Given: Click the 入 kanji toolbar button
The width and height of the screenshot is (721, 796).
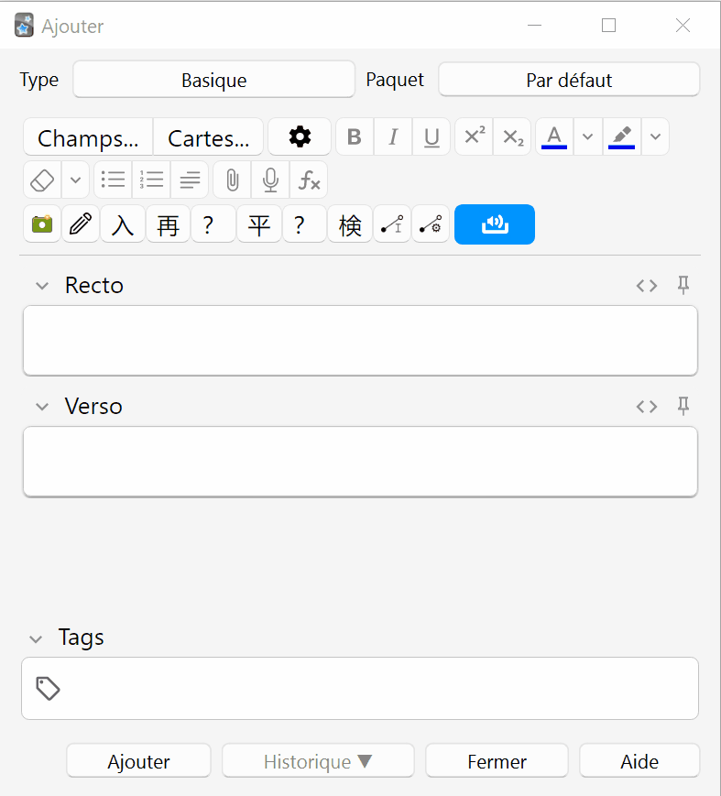Looking at the screenshot, I should (x=123, y=224).
